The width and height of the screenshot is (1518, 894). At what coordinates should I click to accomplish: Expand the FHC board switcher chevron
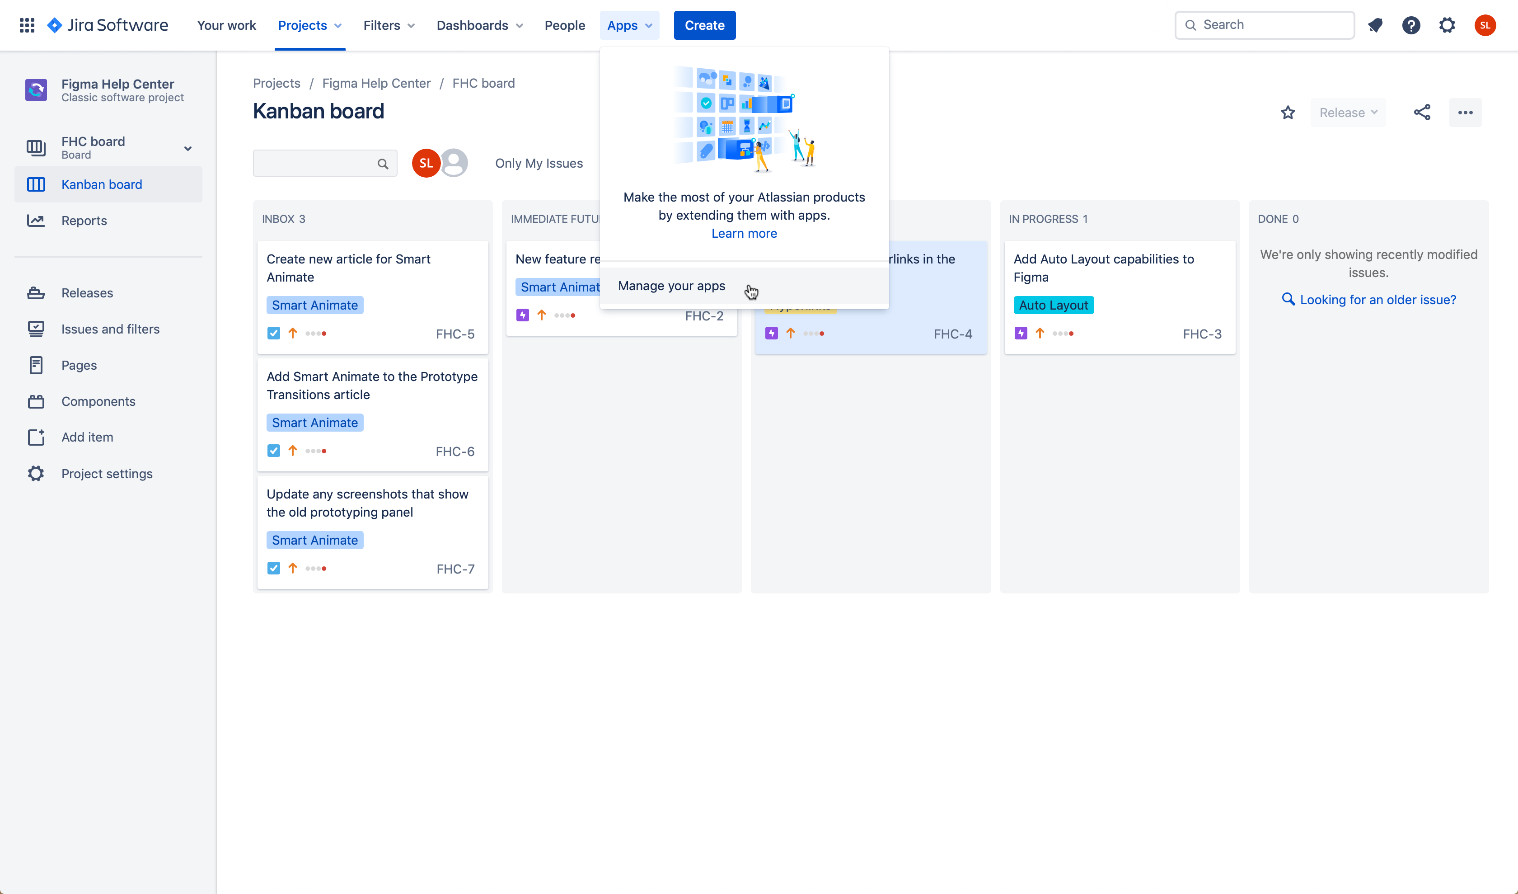[x=188, y=148]
